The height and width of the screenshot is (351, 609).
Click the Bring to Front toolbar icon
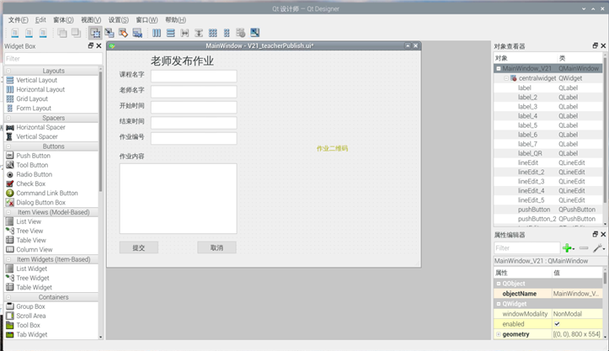pos(76,33)
